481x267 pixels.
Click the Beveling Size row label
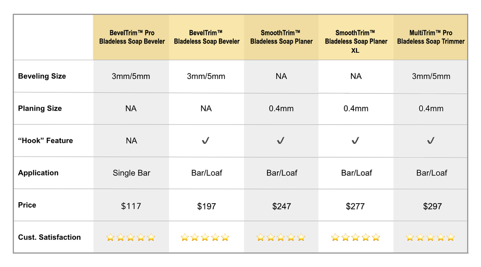coord(42,76)
